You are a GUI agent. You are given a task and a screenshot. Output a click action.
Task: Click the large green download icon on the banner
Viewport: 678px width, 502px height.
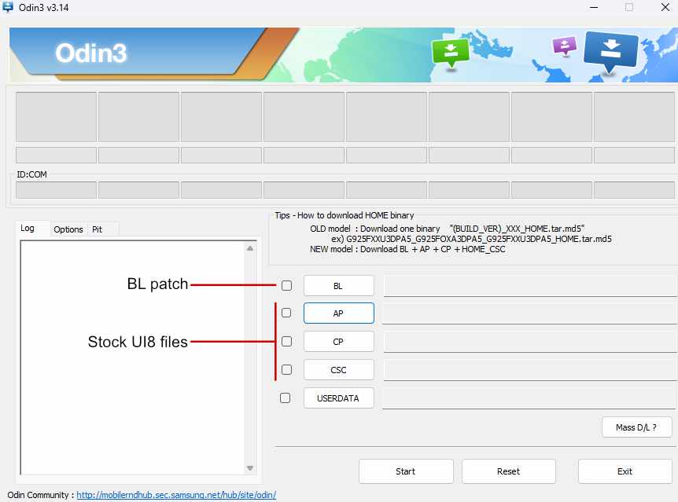[451, 52]
